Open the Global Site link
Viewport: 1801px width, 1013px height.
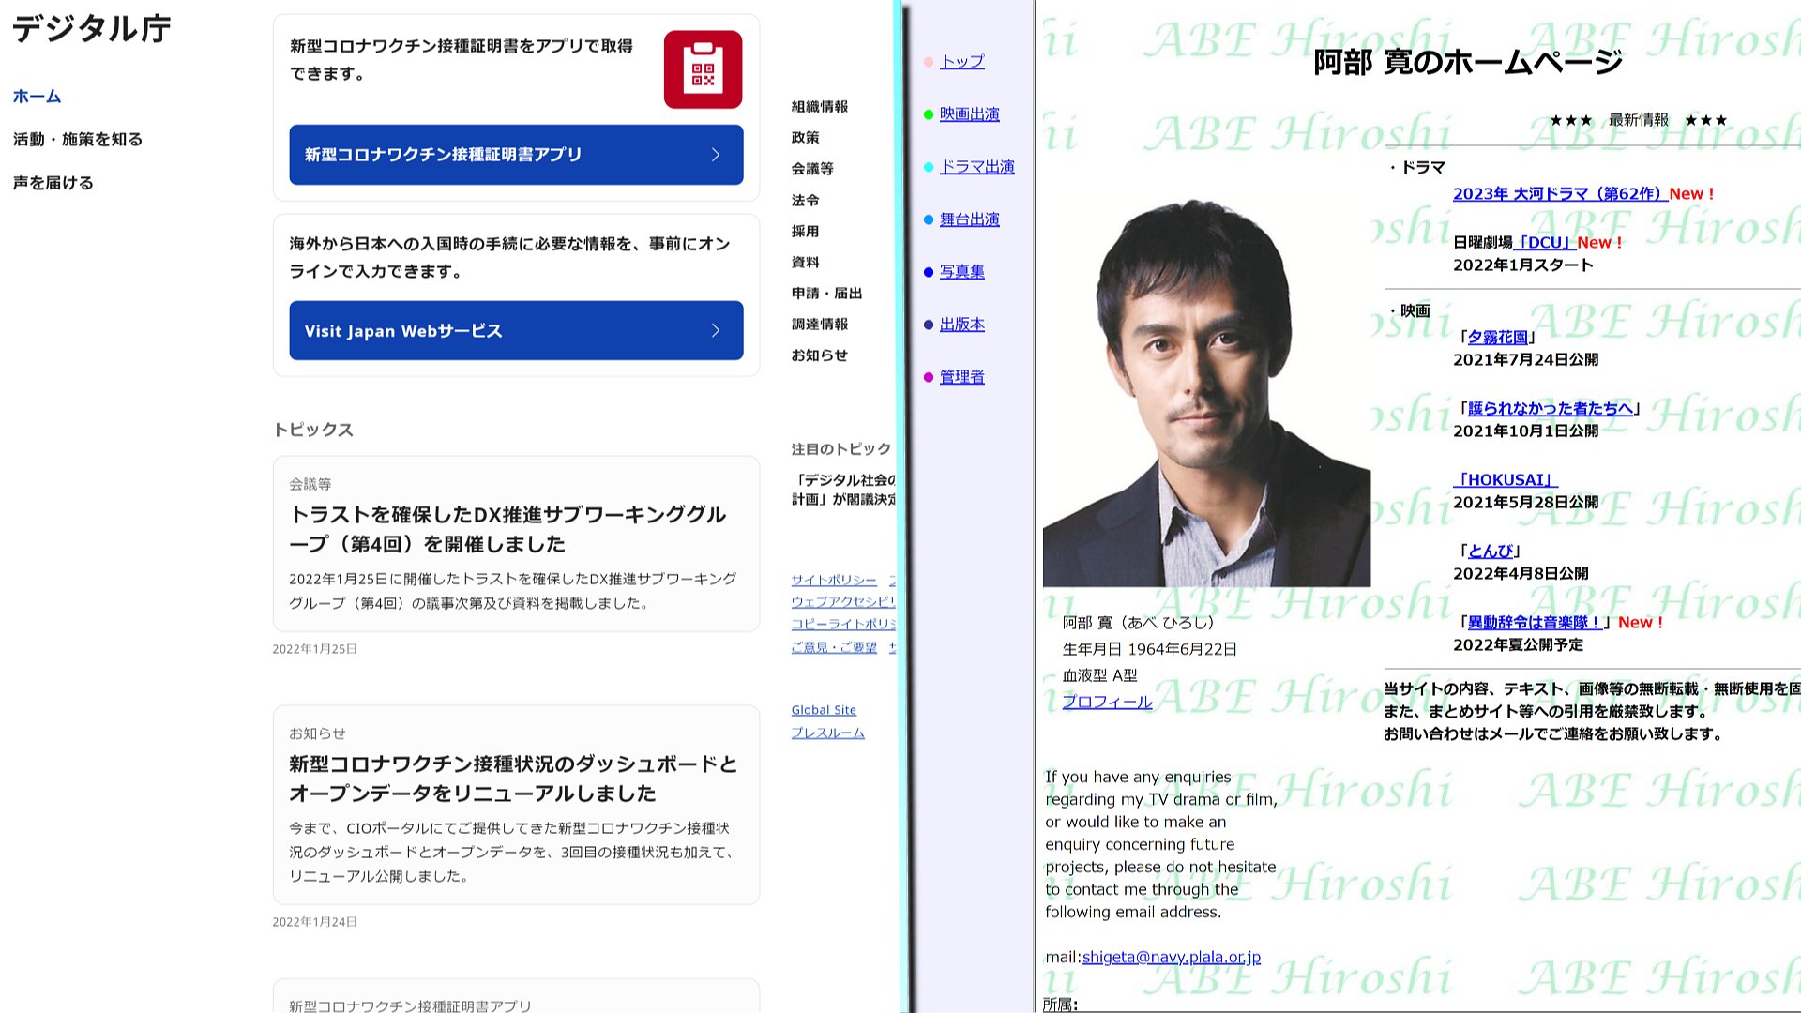[x=823, y=710]
